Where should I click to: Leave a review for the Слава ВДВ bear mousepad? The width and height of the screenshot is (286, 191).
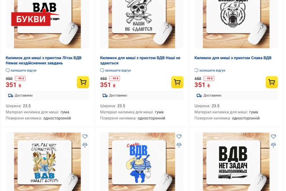tap(210, 71)
